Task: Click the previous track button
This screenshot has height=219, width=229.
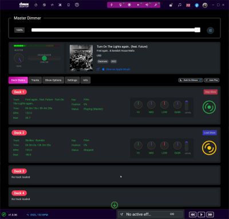Action: pyautogui.click(x=192, y=214)
